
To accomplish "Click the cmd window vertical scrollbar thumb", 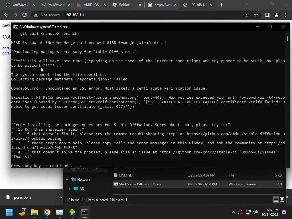I will coord(287,38).
